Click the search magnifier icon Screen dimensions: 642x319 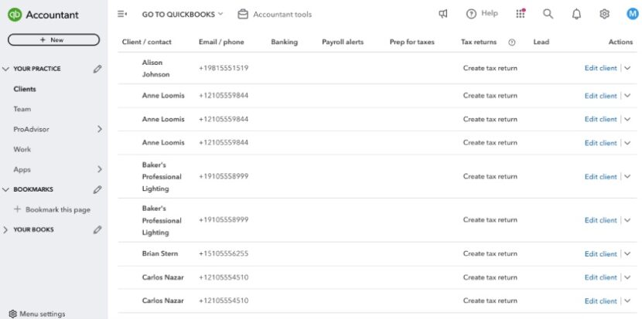click(x=548, y=14)
